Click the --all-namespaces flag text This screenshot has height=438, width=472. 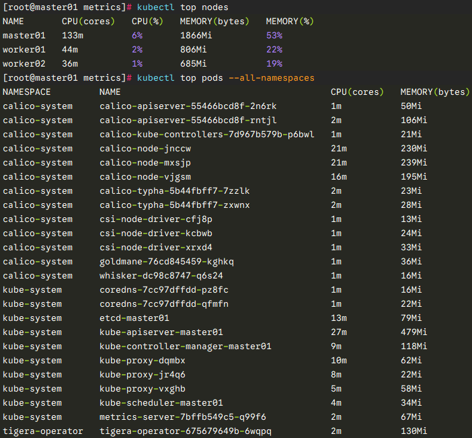[272, 78]
